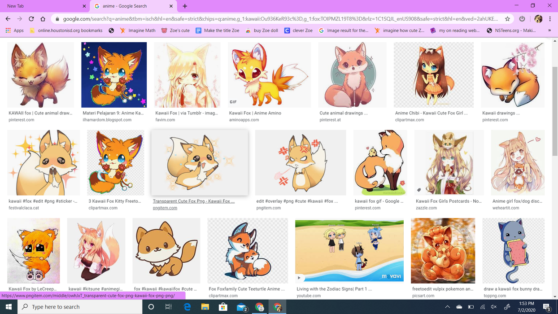Open Microsoft Edge from the taskbar
The image size is (558, 314).
coord(187,307)
